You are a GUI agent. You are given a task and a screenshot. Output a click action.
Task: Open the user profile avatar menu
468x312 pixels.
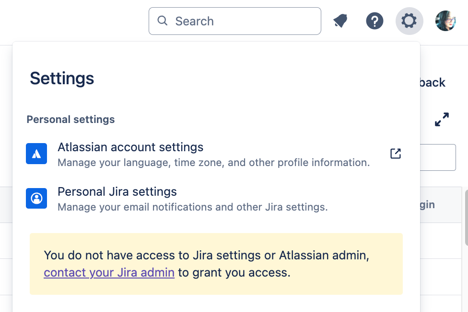pos(445,21)
